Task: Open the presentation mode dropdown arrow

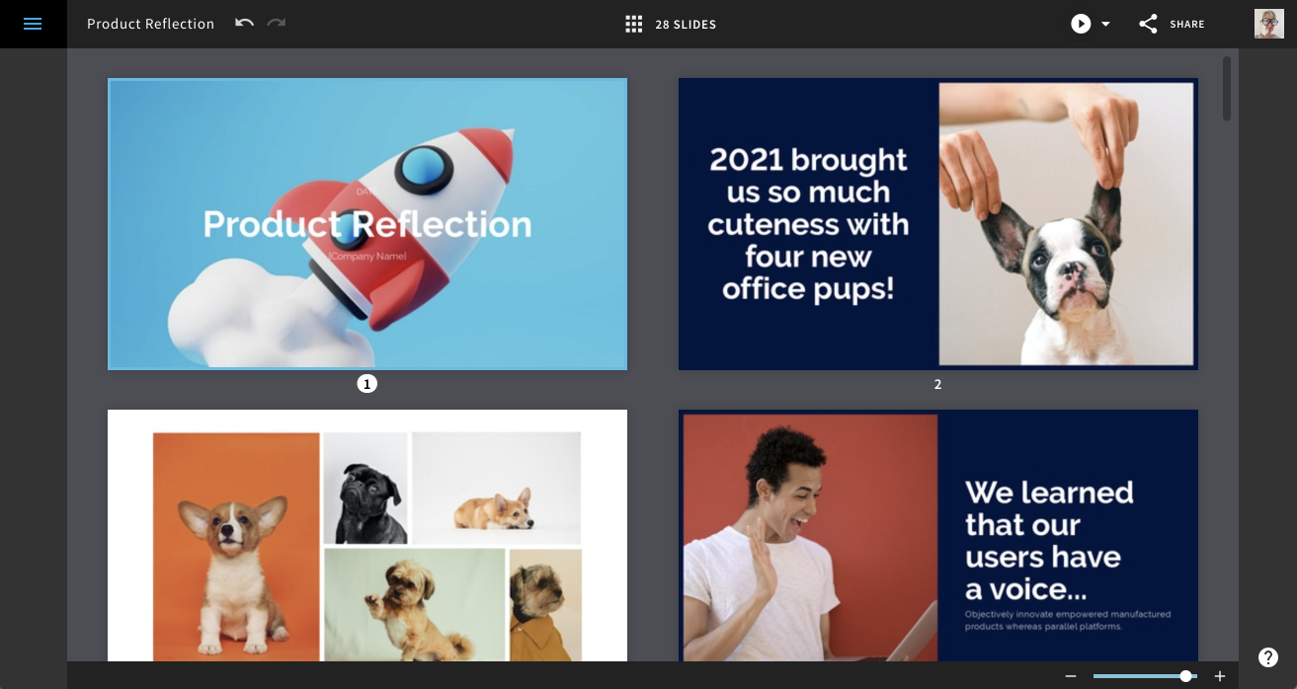Action: 1105,24
